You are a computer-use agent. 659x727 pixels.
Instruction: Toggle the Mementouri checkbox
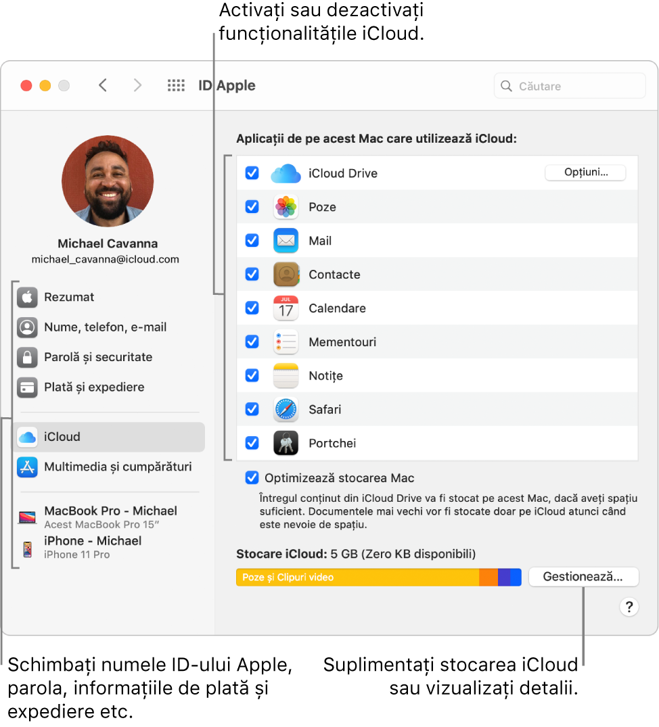pos(252,342)
